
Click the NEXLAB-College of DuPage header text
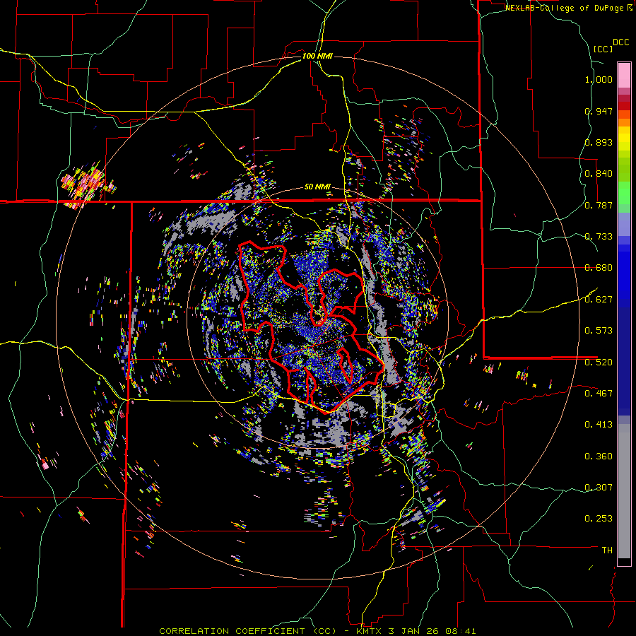(564, 8)
